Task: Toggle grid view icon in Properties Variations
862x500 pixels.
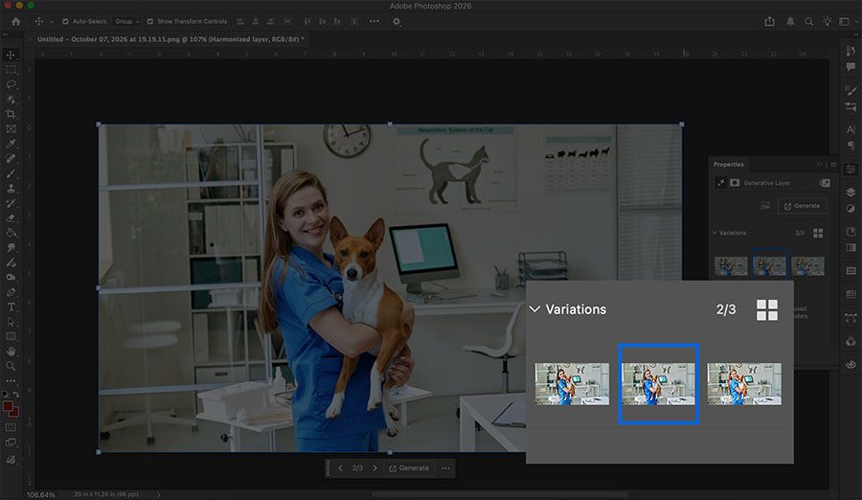Action: click(x=818, y=233)
